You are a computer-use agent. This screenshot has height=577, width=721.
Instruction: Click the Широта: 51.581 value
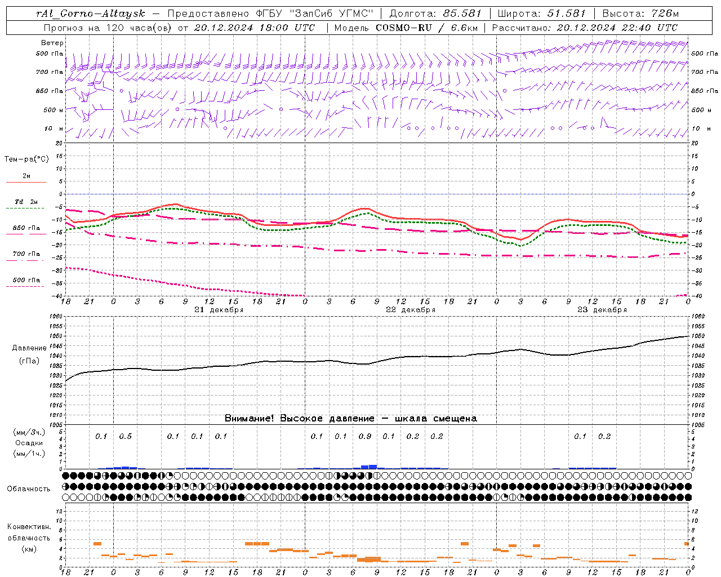pyautogui.click(x=541, y=14)
